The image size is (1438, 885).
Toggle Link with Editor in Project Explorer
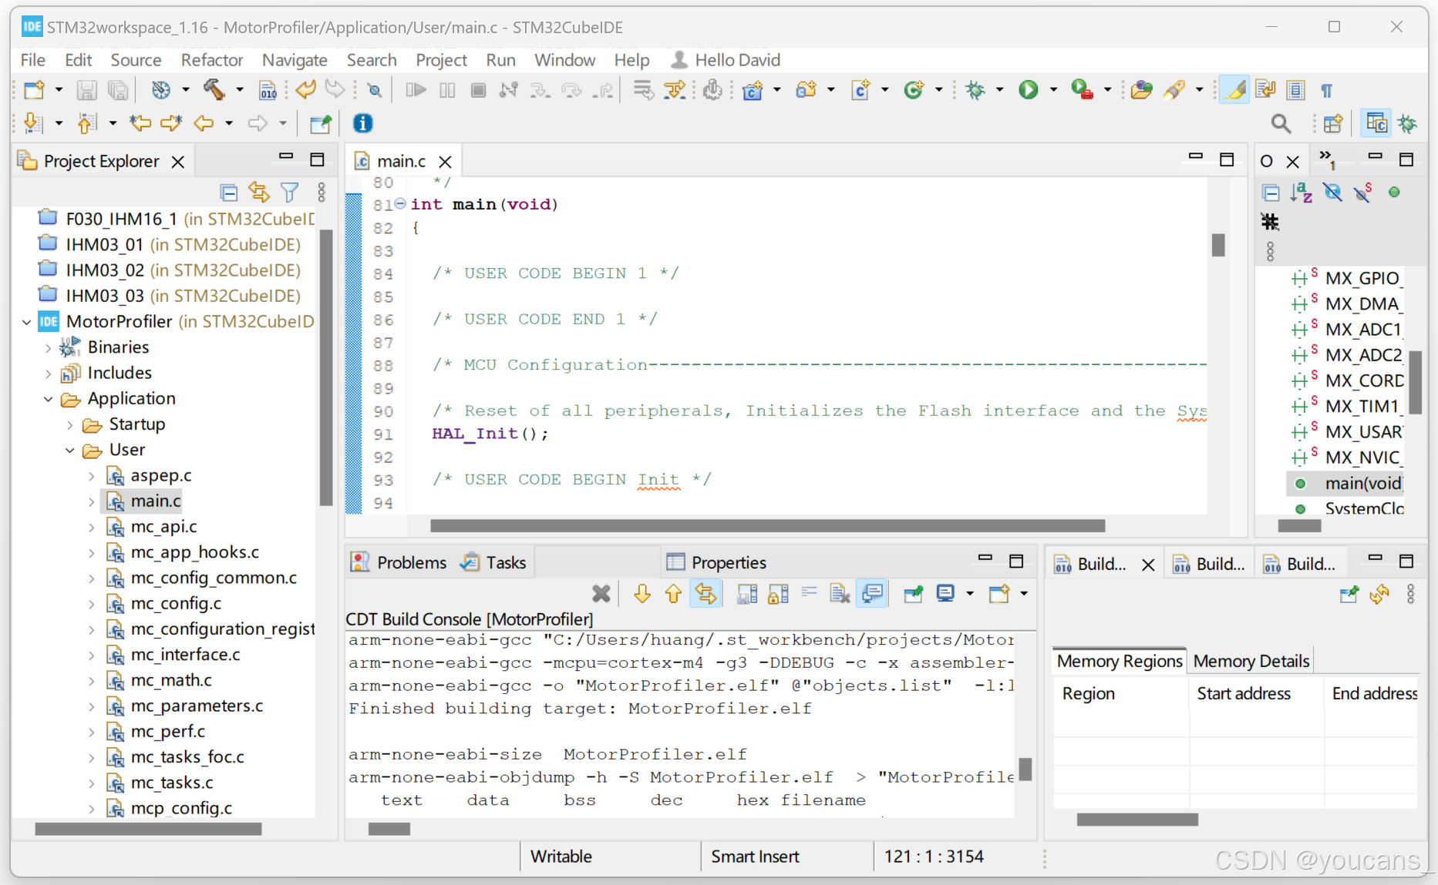259,192
